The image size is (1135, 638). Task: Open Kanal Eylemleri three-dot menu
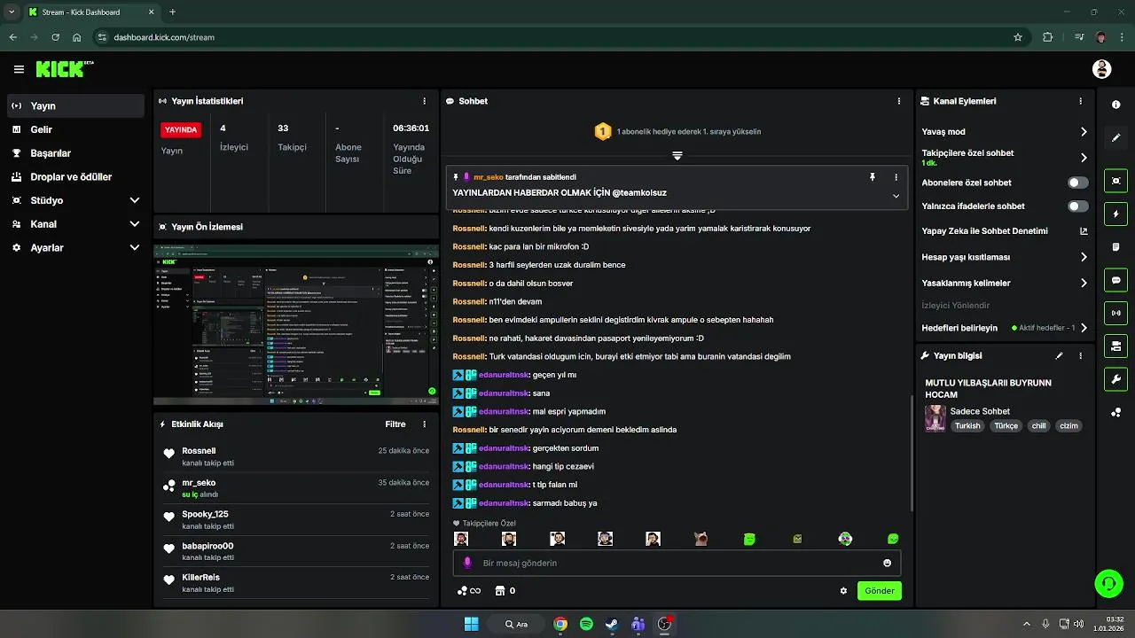pyautogui.click(x=1080, y=101)
